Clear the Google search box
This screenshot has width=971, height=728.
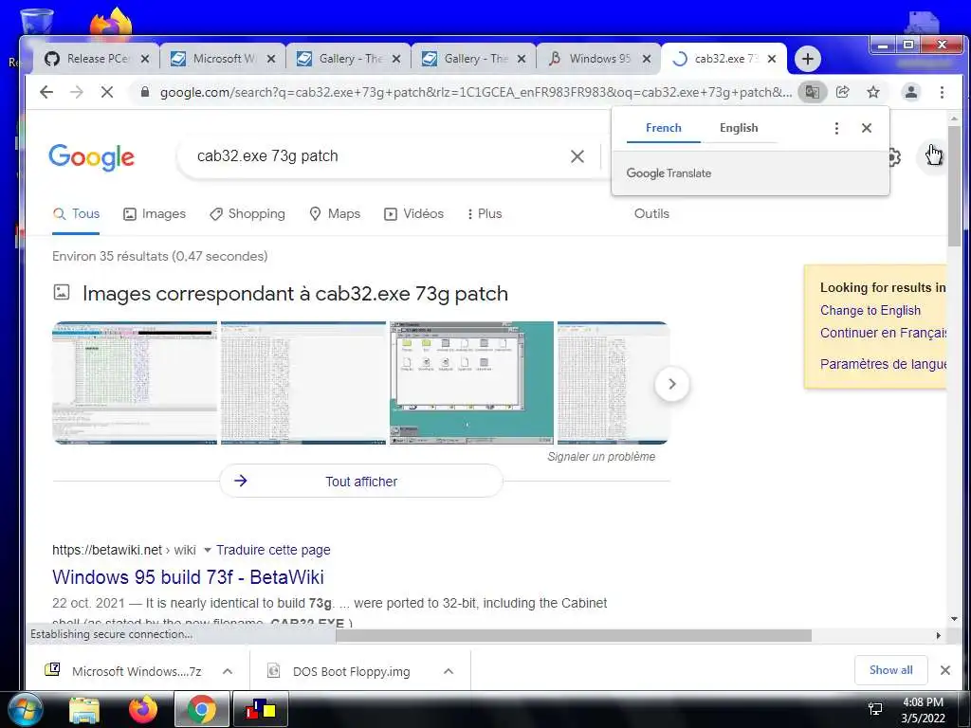point(577,156)
